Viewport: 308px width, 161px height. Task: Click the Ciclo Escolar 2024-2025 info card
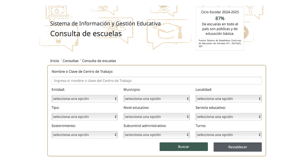[220, 29]
